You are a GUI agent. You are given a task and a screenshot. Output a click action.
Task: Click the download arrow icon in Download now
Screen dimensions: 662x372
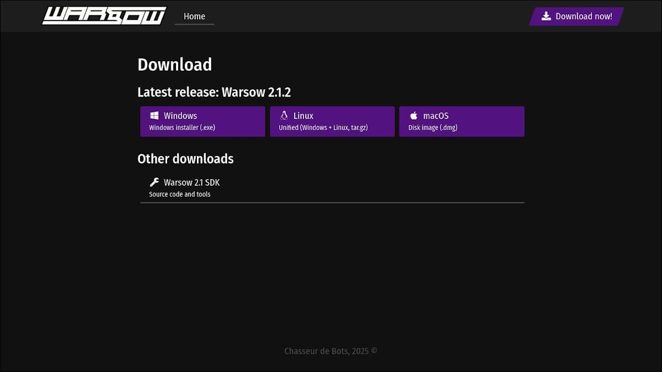(546, 16)
